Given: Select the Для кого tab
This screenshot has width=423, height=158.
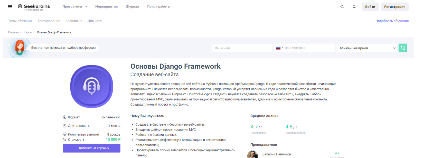Looking at the screenshot, I should pos(95,21).
